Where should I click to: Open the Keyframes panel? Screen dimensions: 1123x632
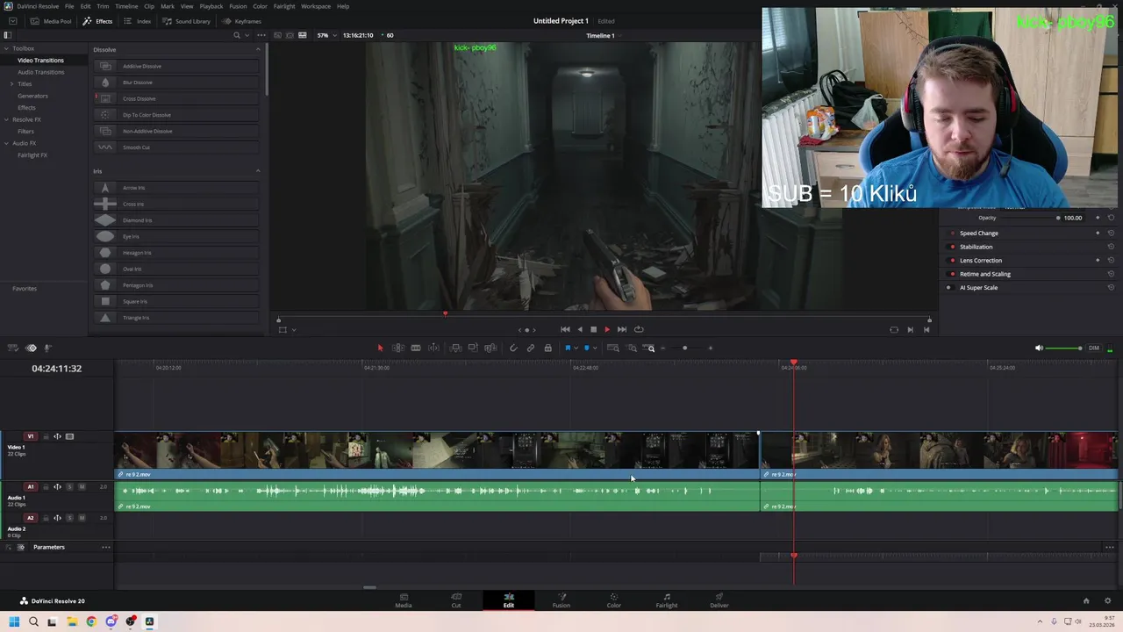[242, 21]
